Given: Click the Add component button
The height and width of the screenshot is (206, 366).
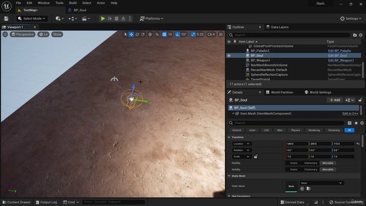Looking at the screenshot, I should point(335,100).
